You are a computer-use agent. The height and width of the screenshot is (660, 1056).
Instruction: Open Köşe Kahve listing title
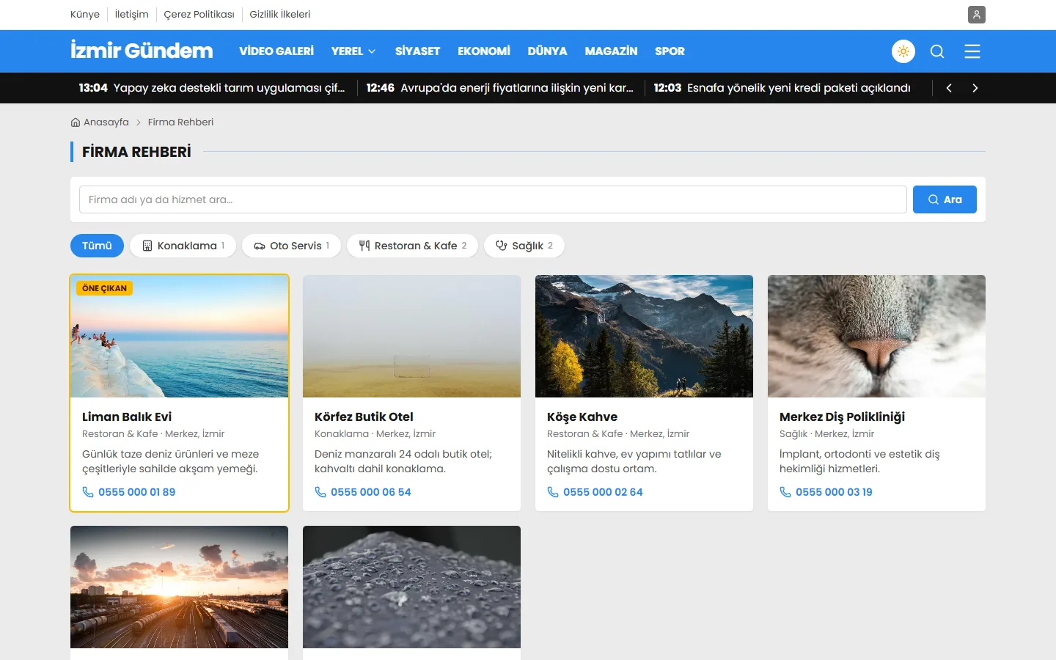[582, 417]
